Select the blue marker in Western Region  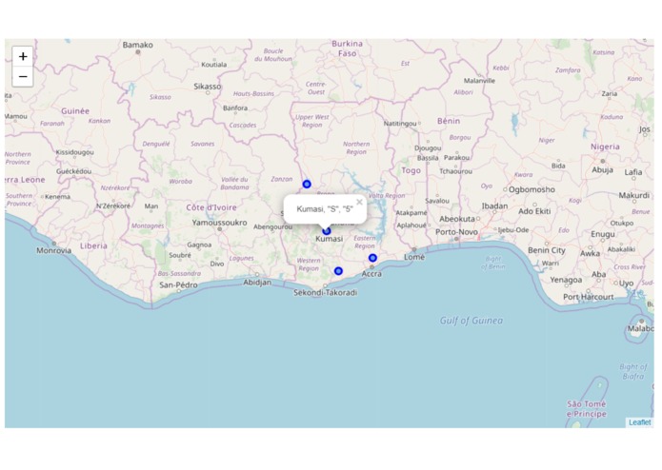point(338,271)
